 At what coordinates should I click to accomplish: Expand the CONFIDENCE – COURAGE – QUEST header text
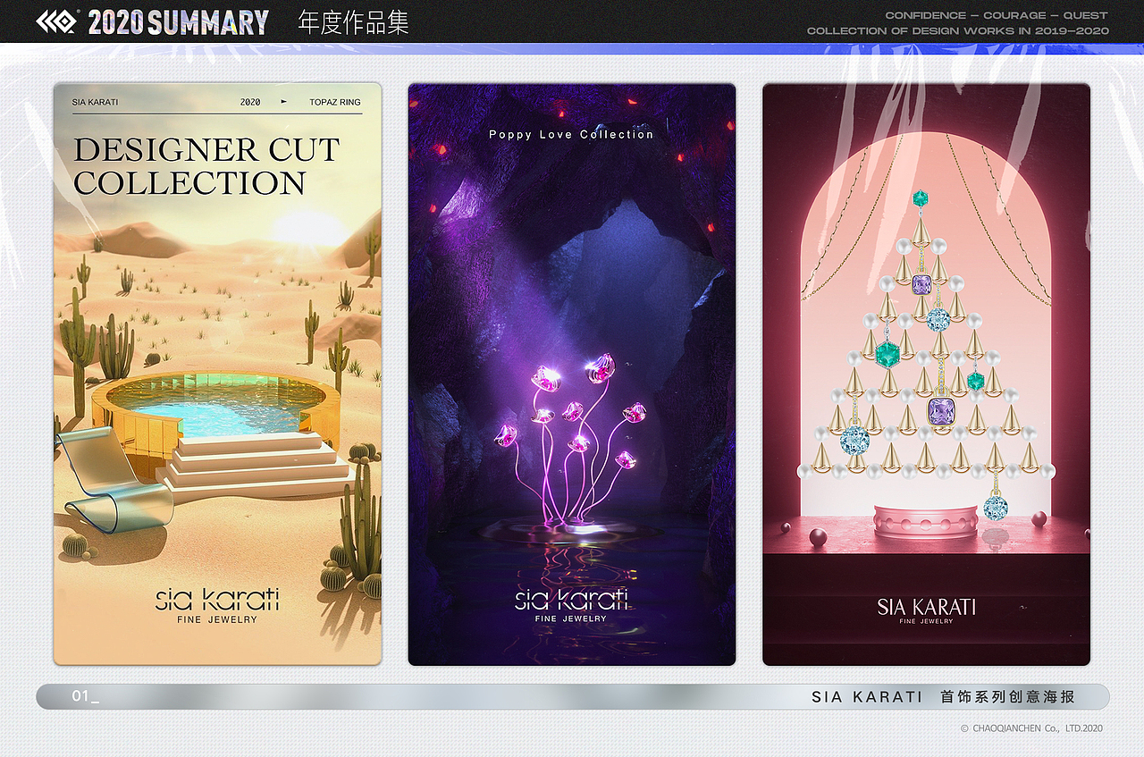pyautogui.click(x=997, y=14)
